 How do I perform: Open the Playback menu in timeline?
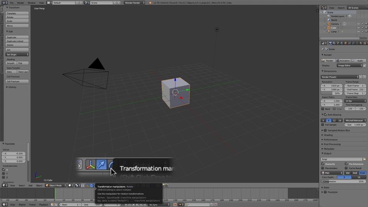click(x=43, y=205)
